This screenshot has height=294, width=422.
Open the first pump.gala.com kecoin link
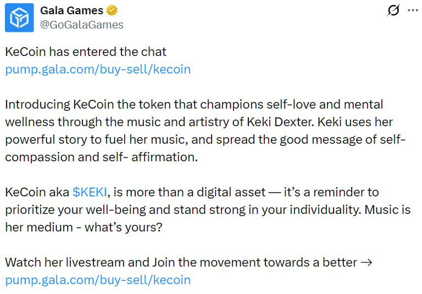[98, 70]
